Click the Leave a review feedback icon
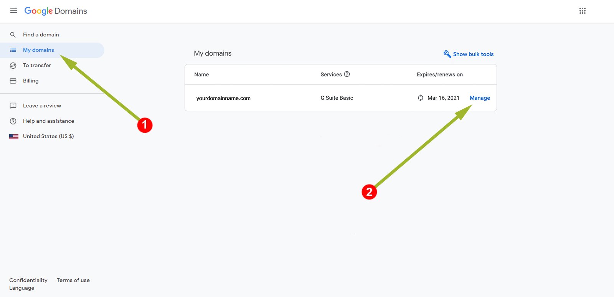Screen dimensions: 614x297 click(x=13, y=106)
